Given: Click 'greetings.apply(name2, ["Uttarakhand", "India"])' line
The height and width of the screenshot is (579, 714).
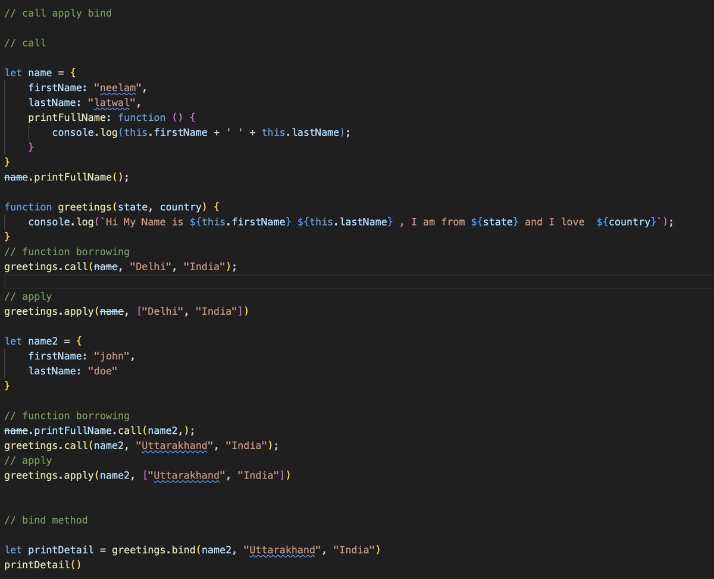Looking at the screenshot, I should [x=147, y=475].
